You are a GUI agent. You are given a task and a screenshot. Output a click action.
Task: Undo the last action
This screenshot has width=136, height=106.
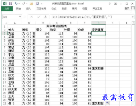[16, 4]
